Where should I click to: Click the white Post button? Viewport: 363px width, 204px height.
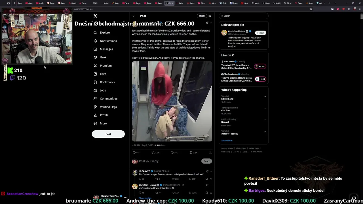click(108, 134)
